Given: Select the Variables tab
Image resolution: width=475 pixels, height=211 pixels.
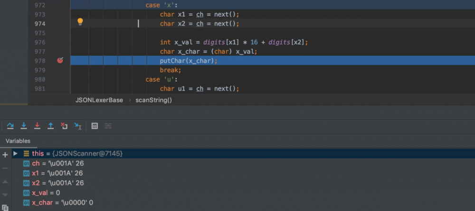Looking at the screenshot, I should coord(18,141).
